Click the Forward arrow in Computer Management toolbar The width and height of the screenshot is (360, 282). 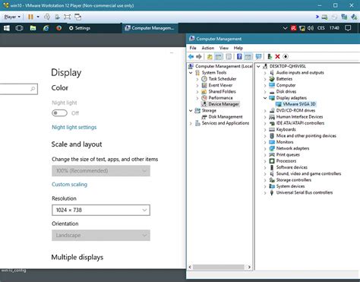(x=199, y=56)
